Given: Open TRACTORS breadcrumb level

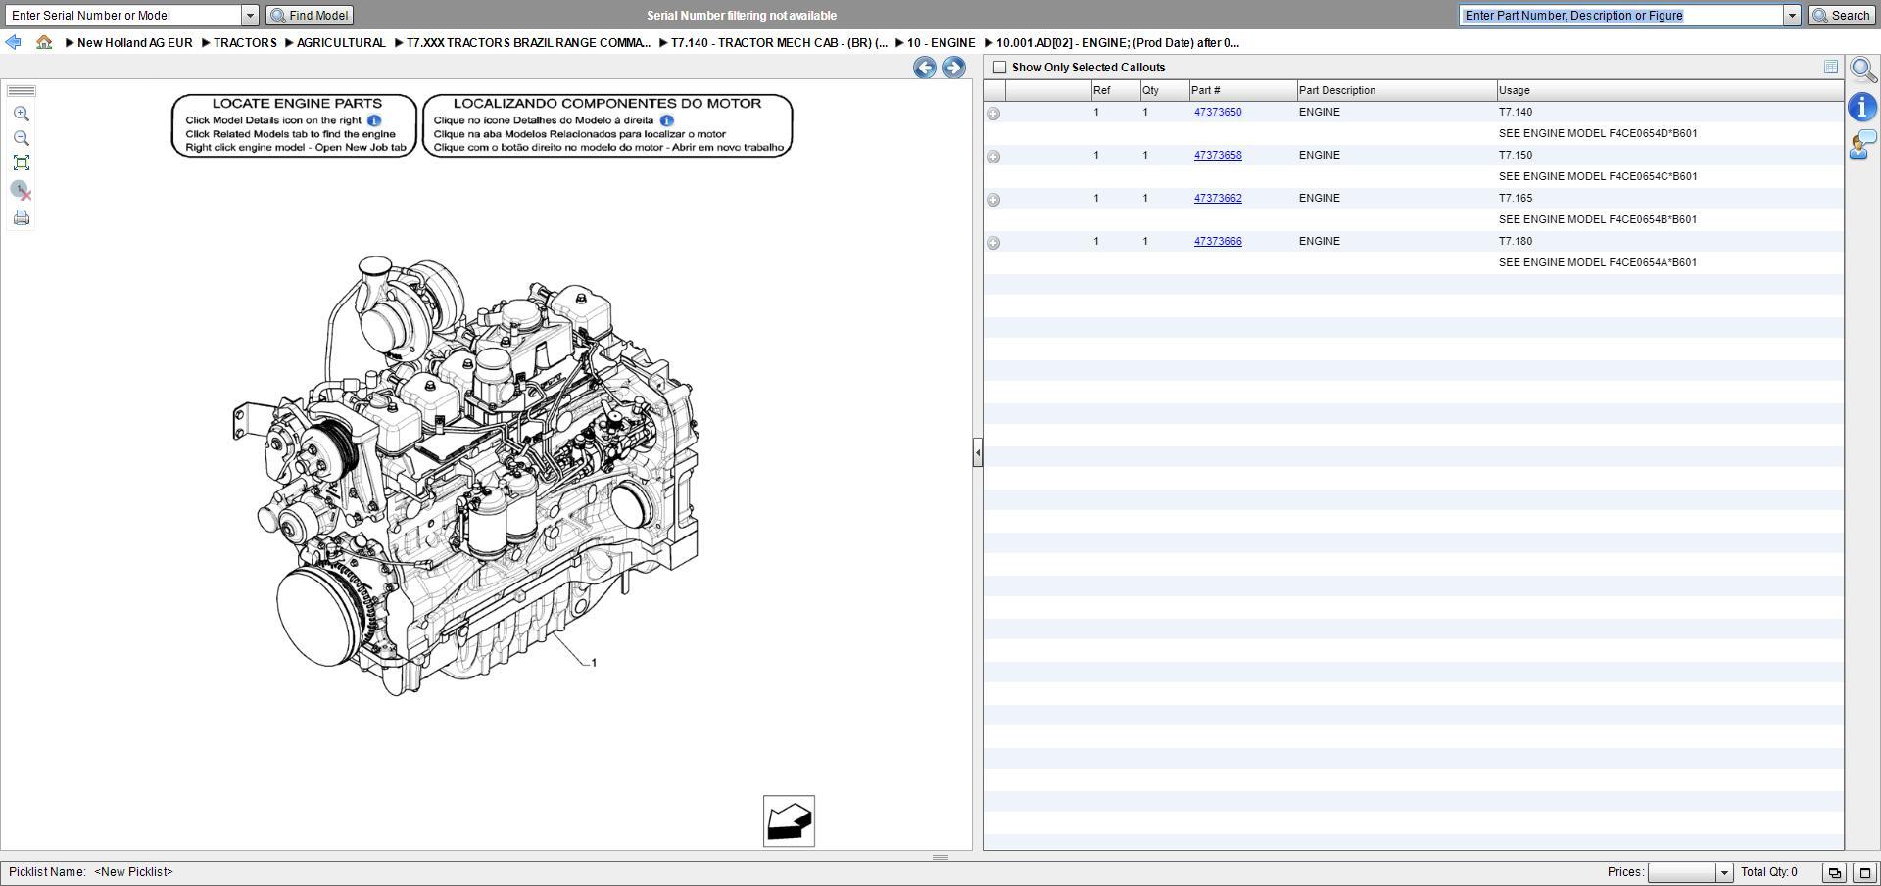Looking at the screenshot, I should (245, 43).
